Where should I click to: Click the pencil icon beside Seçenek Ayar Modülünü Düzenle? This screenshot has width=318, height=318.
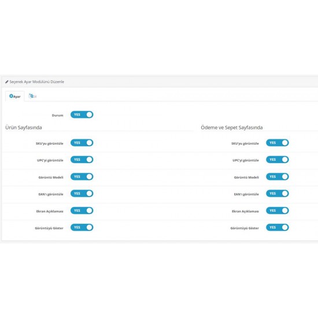coord(7,82)
